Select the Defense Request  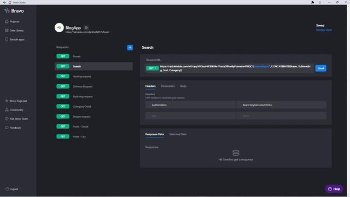(x=94, y=86)
